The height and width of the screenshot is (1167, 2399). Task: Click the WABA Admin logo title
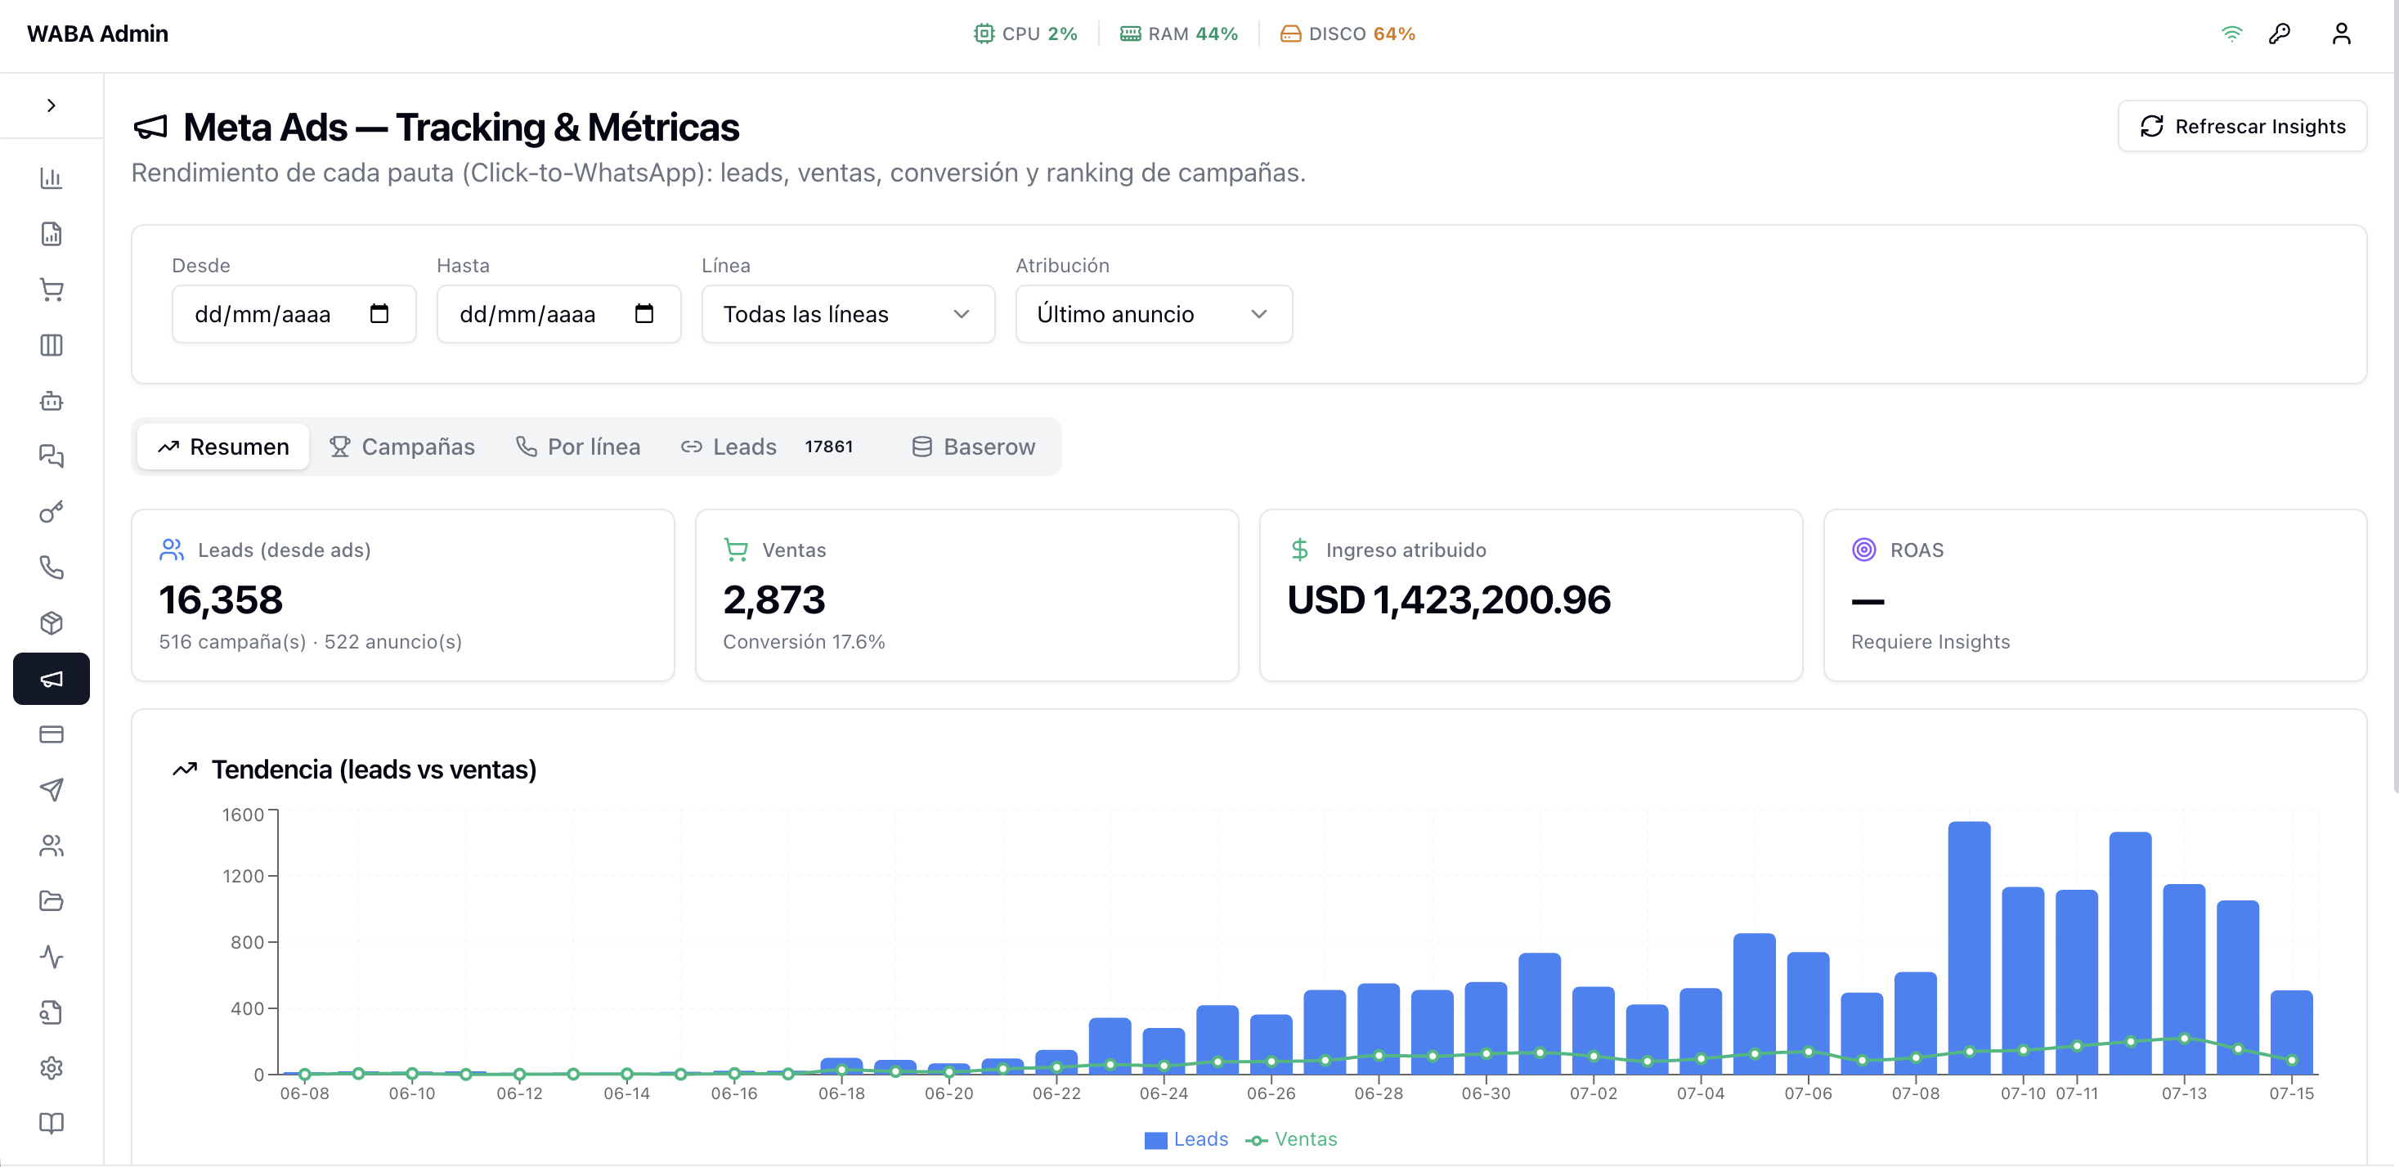pyautogui.click(x=98, y=34)
